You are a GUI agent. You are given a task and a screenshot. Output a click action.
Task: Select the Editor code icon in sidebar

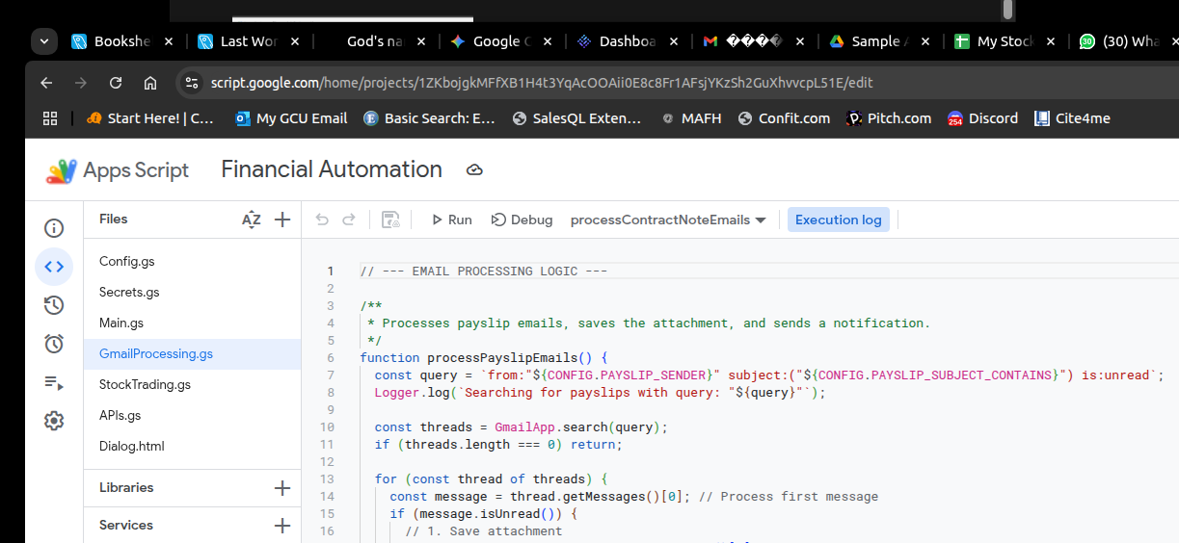tap(54, 267)
